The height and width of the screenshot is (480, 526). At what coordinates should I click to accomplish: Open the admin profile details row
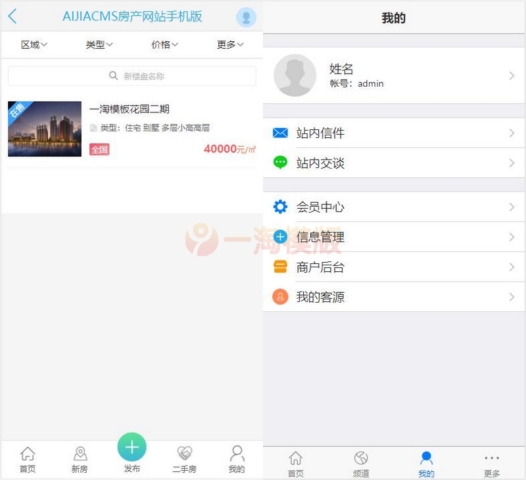click(x=394, y=76)
